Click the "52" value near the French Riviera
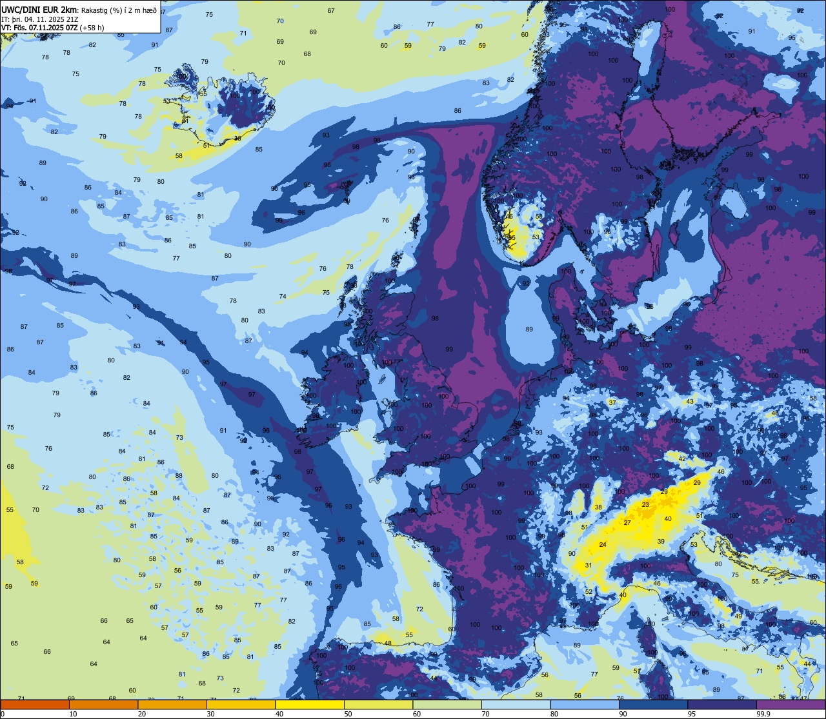 [x=589, y=592]
